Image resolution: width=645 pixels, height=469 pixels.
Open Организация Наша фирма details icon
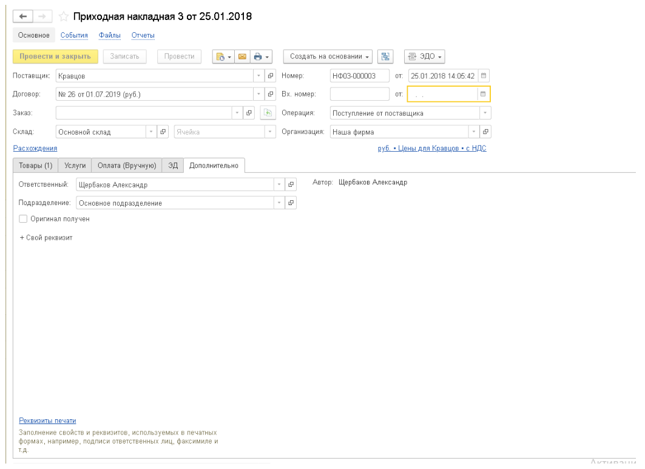[485, 132]
